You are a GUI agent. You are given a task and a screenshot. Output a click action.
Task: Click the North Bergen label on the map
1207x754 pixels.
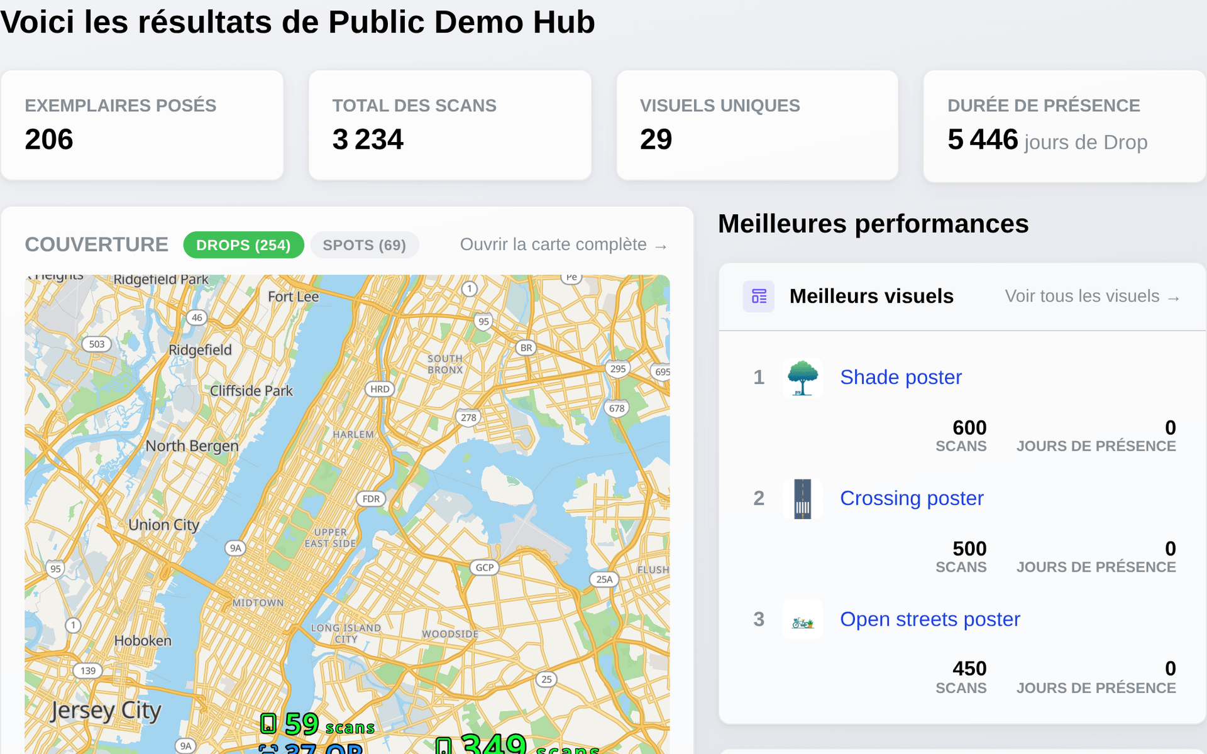[192, 446]
